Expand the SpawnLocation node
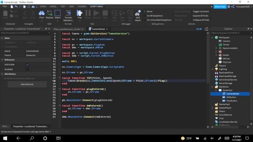The image size is (253, 142). [x=216, y=48]
